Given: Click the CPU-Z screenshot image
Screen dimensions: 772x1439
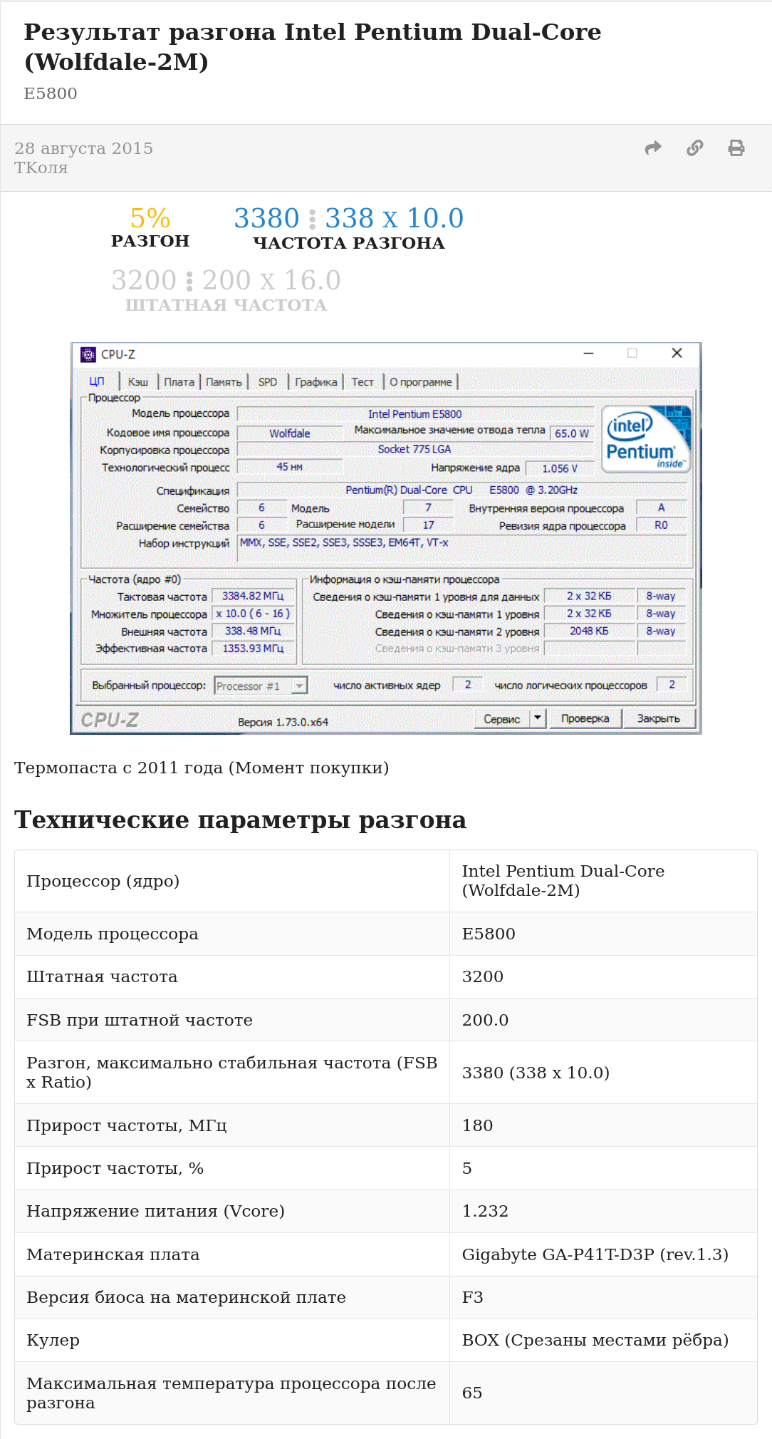Looking at the screenshot, I should pos(386,538).
